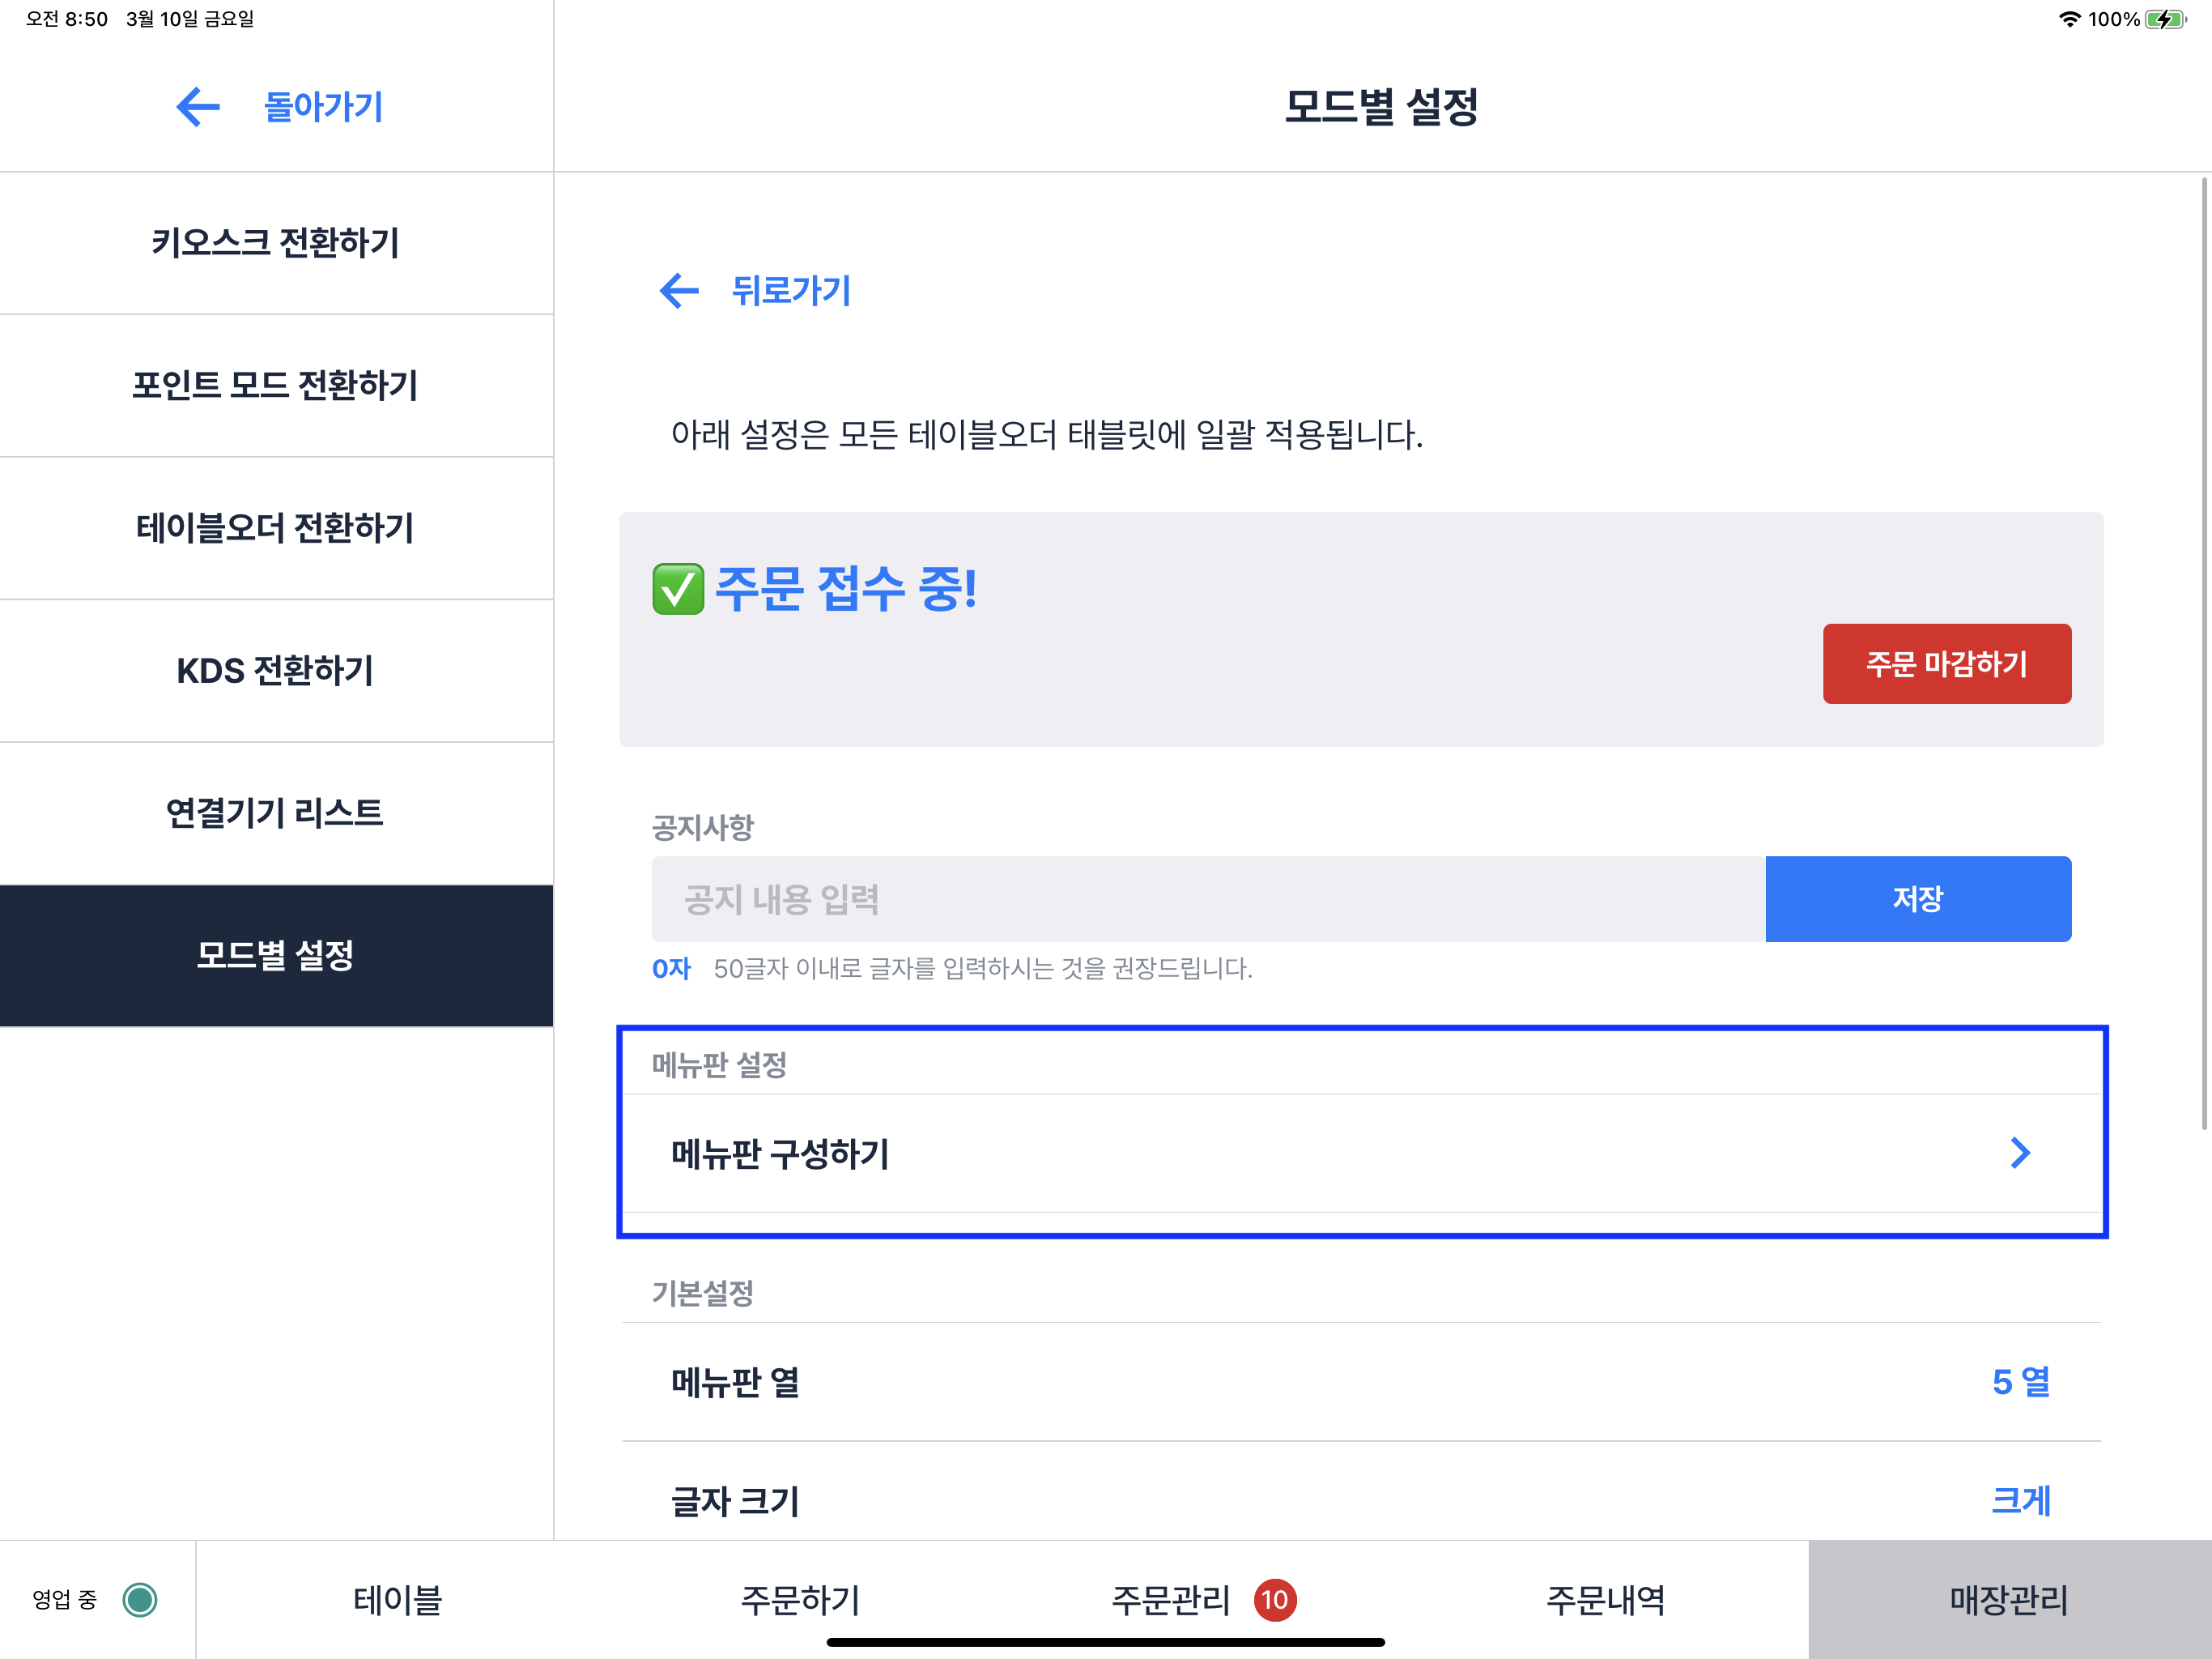Tap the blue arrow beside 돌아가기

pos(198,107)
